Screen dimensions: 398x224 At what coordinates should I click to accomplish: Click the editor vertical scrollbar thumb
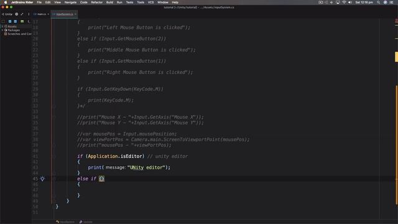(397, 145)
